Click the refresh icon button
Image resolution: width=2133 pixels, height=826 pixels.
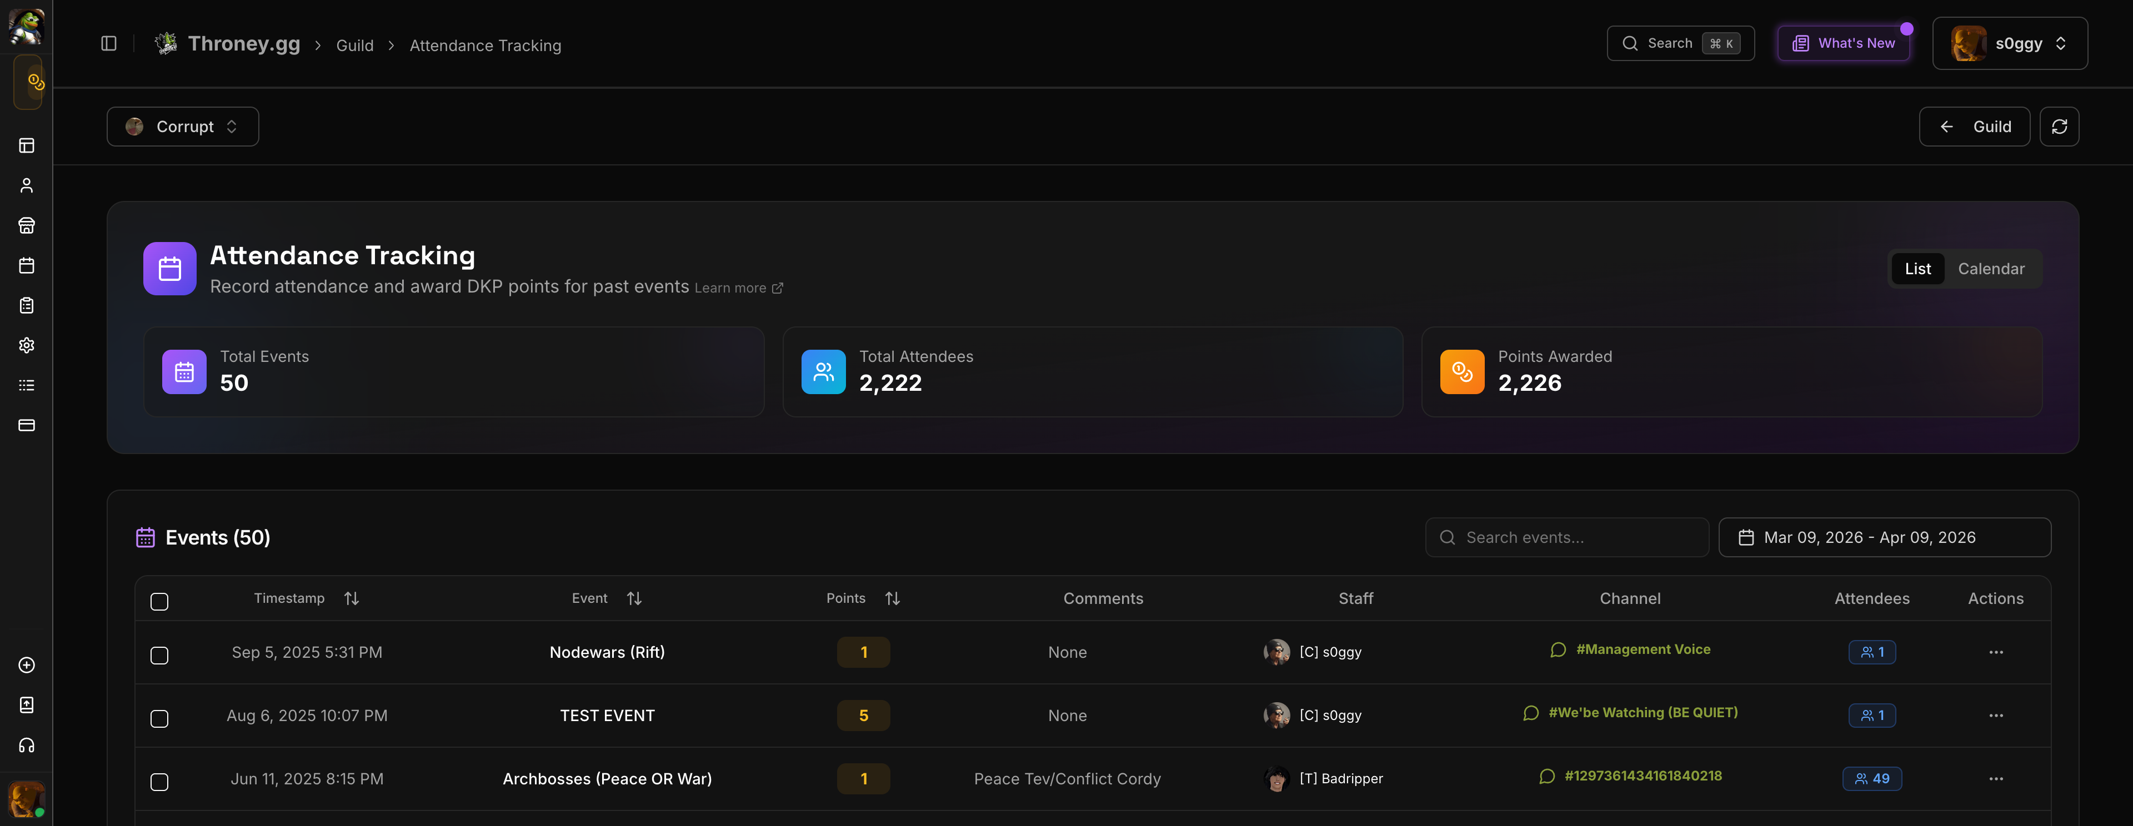(x=2059, y=127)
